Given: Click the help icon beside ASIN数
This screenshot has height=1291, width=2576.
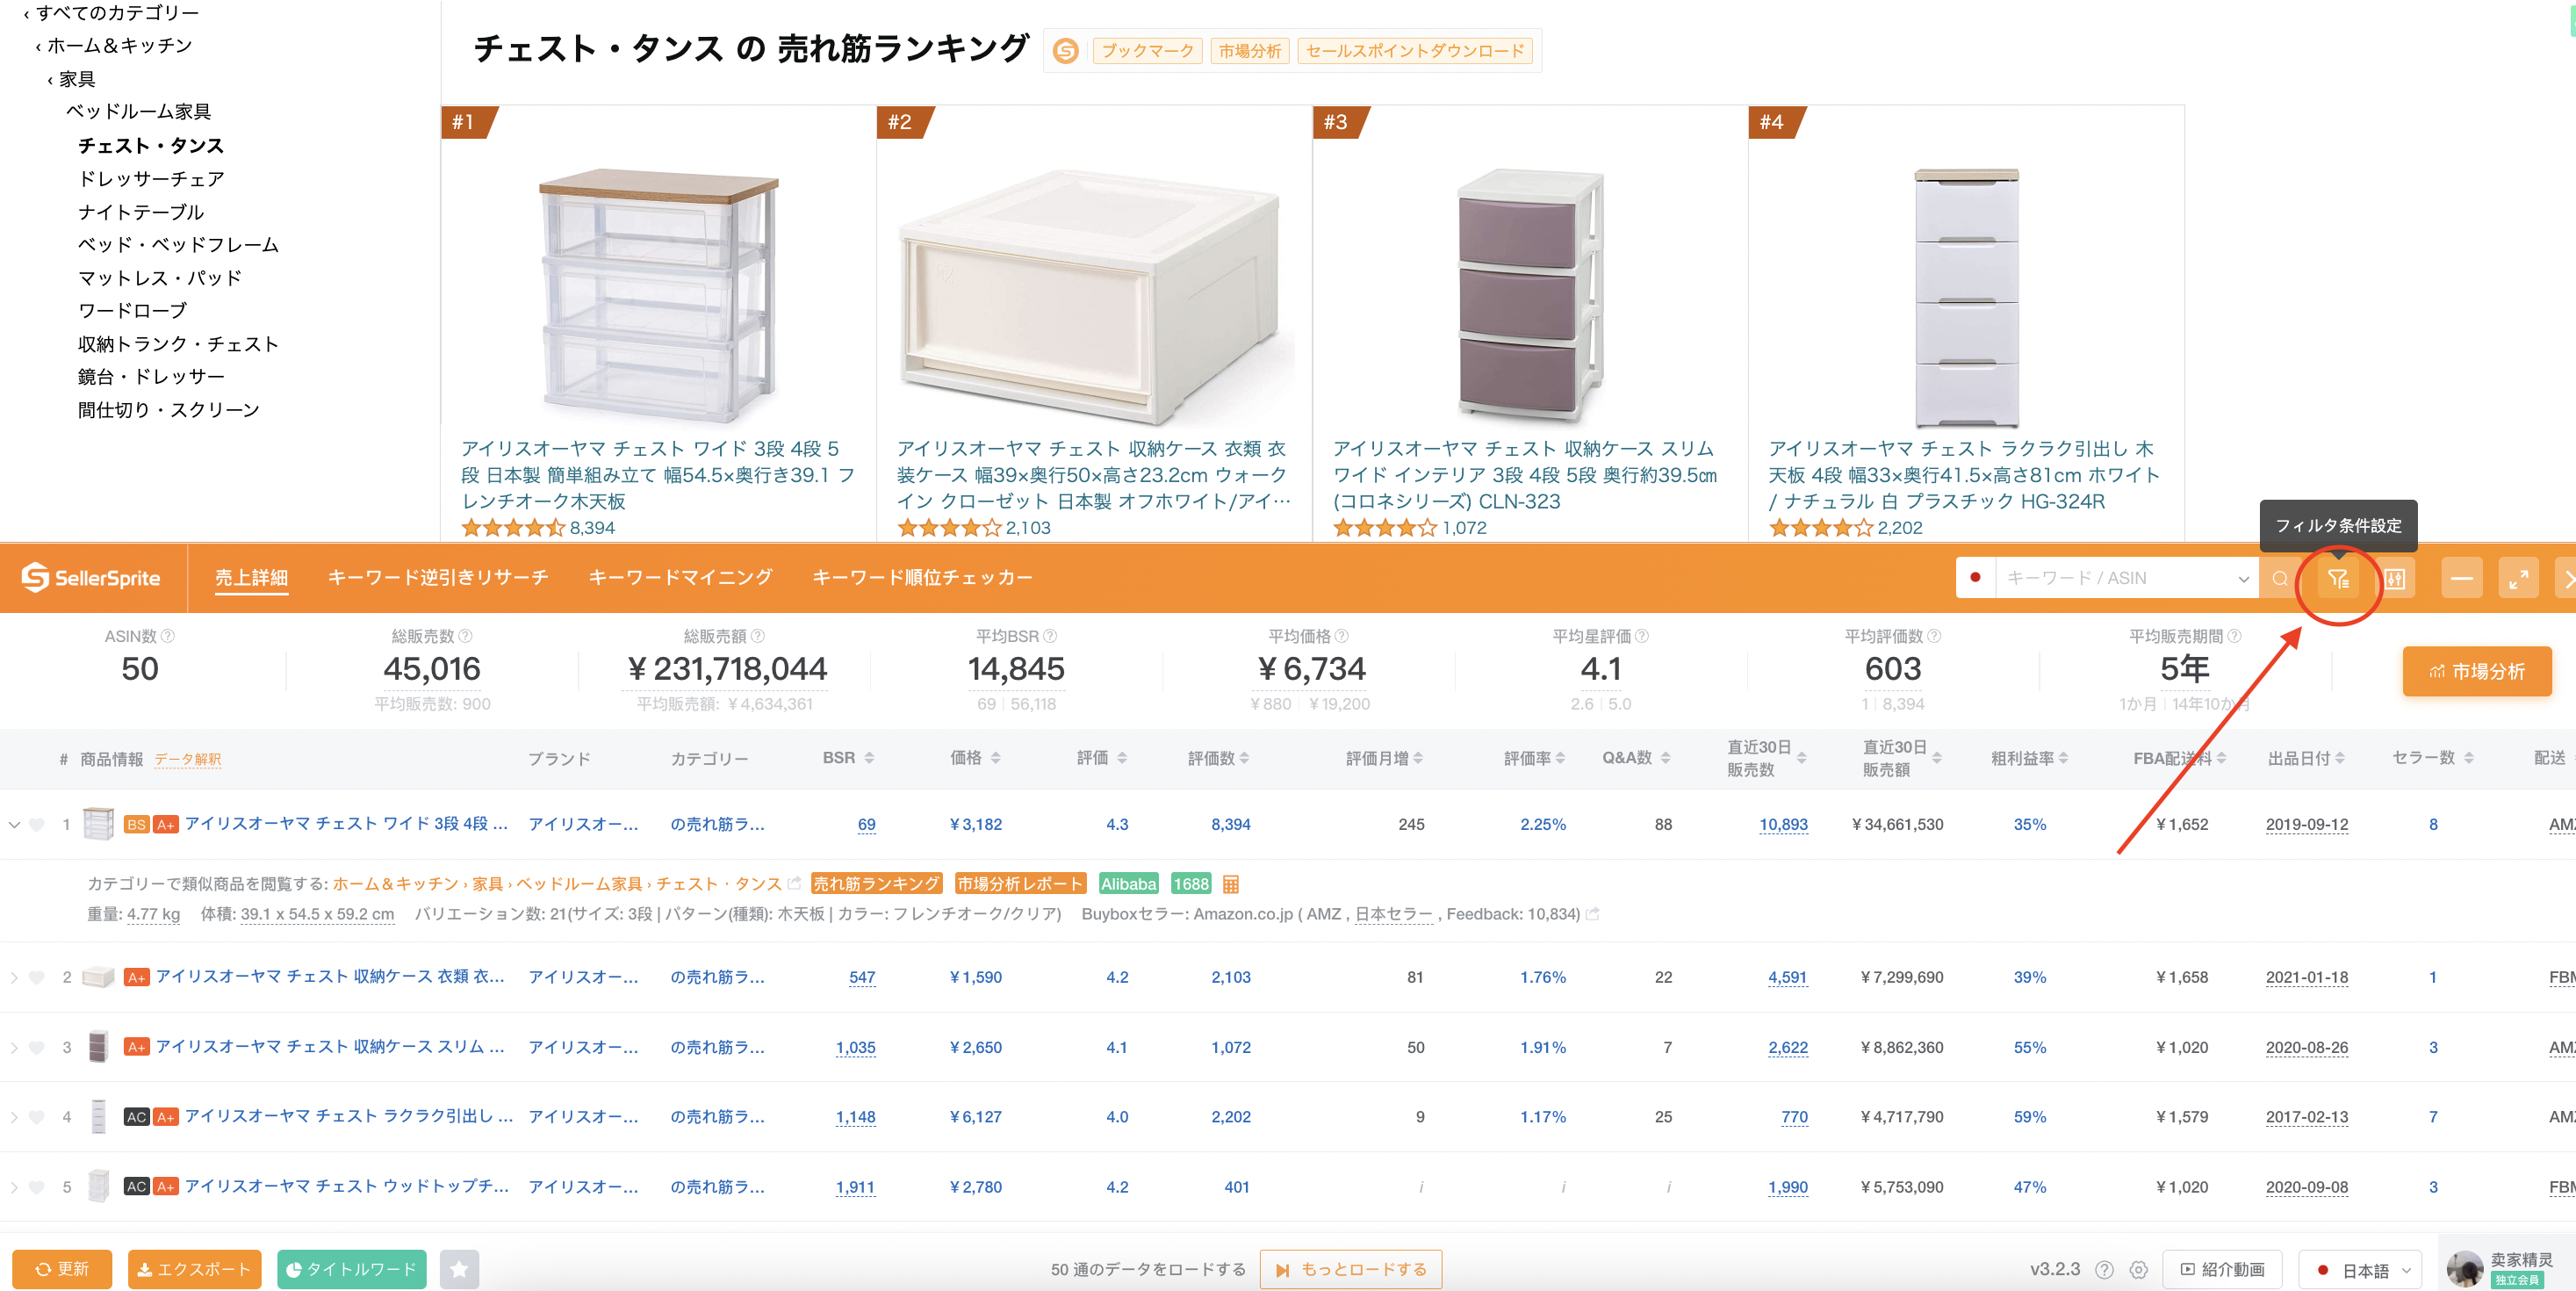Looking at the screenshot, I should (168, 636).
